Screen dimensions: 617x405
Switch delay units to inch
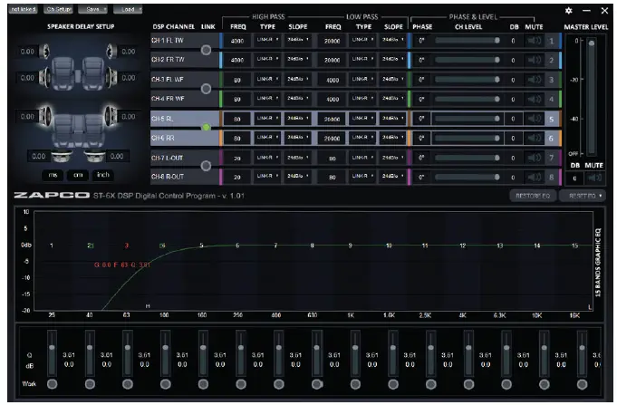[x=103, y=175]
